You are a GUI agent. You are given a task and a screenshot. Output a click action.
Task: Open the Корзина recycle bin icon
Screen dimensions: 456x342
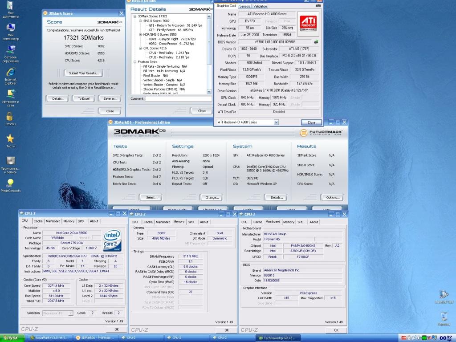click(x=444, y=319)
